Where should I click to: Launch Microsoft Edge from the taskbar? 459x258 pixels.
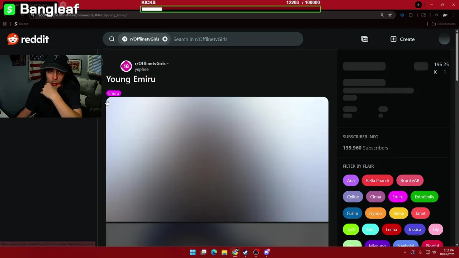[x=214, y=252]
